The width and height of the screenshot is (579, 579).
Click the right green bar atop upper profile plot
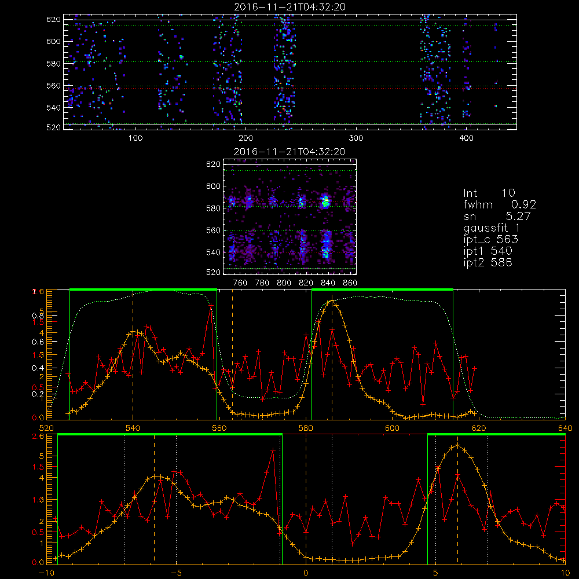[x=382, y=289]
